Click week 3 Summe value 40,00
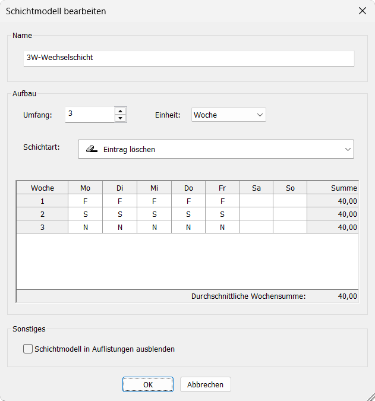The image size is (375, 401). pyautogui.click(x=333, y=227)
